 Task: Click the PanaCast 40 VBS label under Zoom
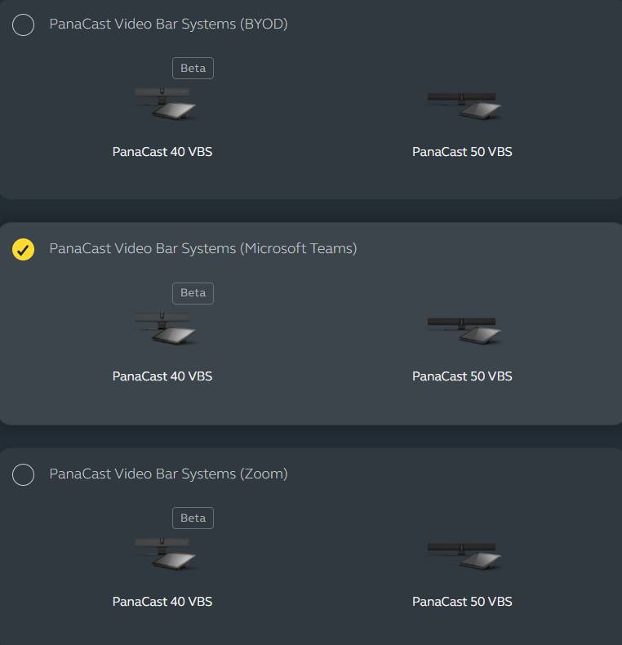pos(162,602)
